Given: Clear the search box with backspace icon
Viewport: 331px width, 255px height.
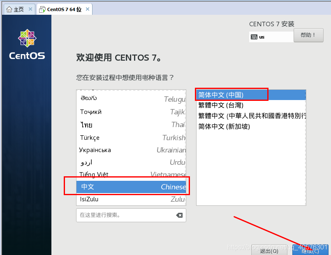Looking at the screenshot, I should point(179,215).
